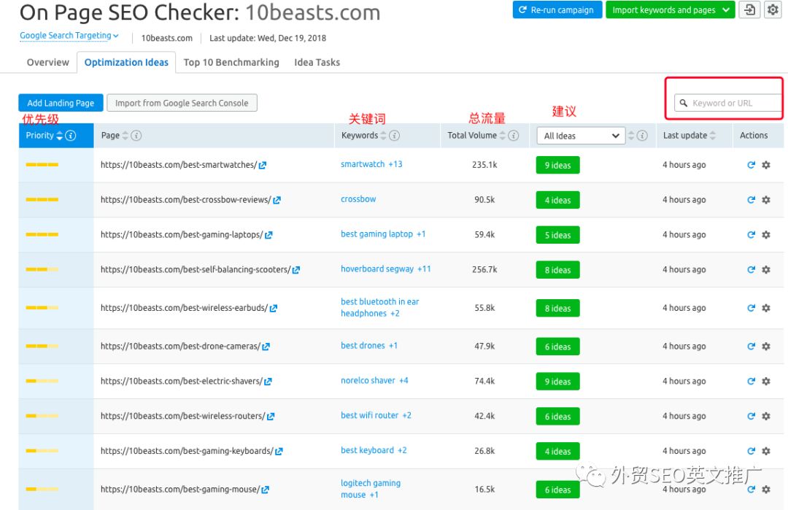Click the 235.1k total volume cell
Image resolution: width=788 pixels, height=510 pixels.
coord(484,165)
